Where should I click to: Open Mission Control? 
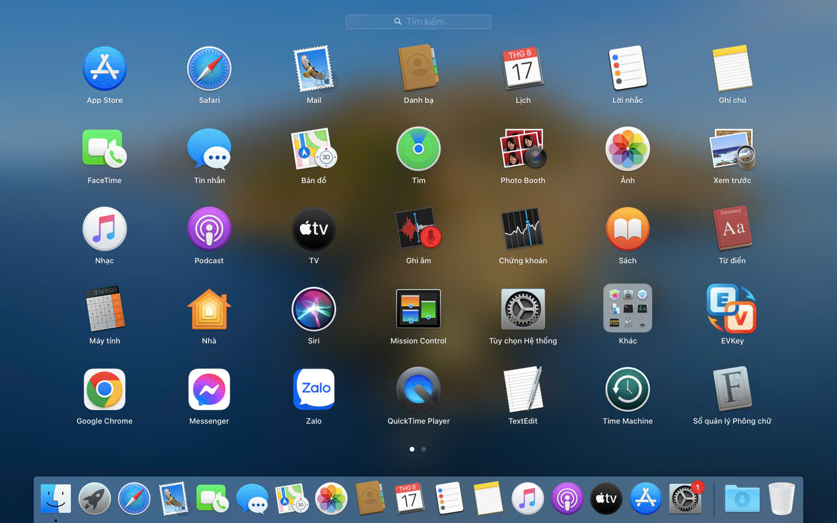(x=419, y=309)
